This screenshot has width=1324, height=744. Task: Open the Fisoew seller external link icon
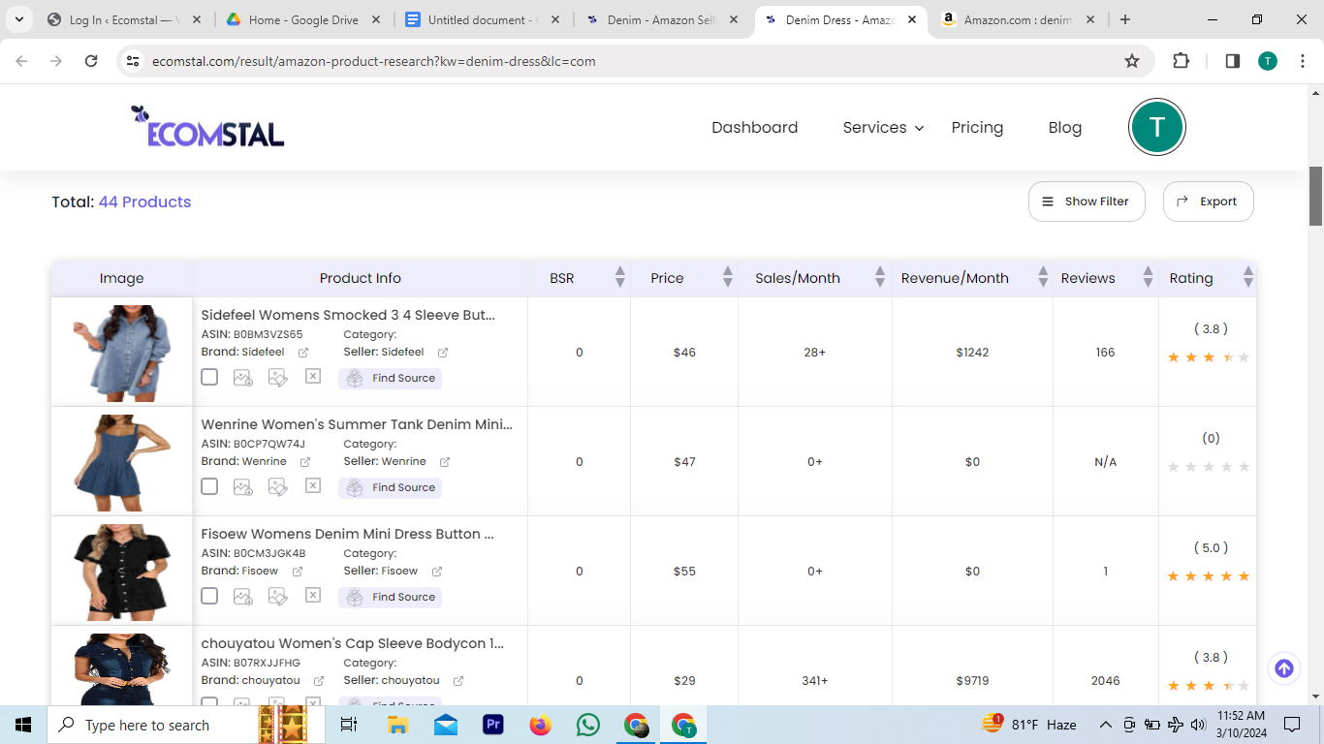(437, 572)
